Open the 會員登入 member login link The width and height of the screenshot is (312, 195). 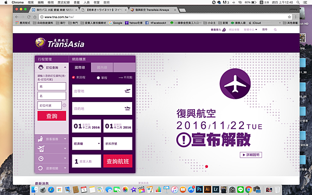pos(216,30)
